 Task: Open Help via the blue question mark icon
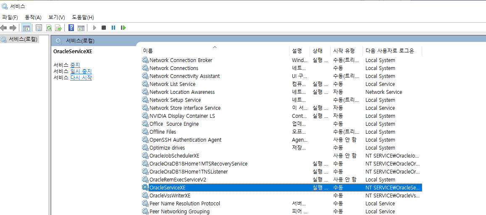click(71, 28)
